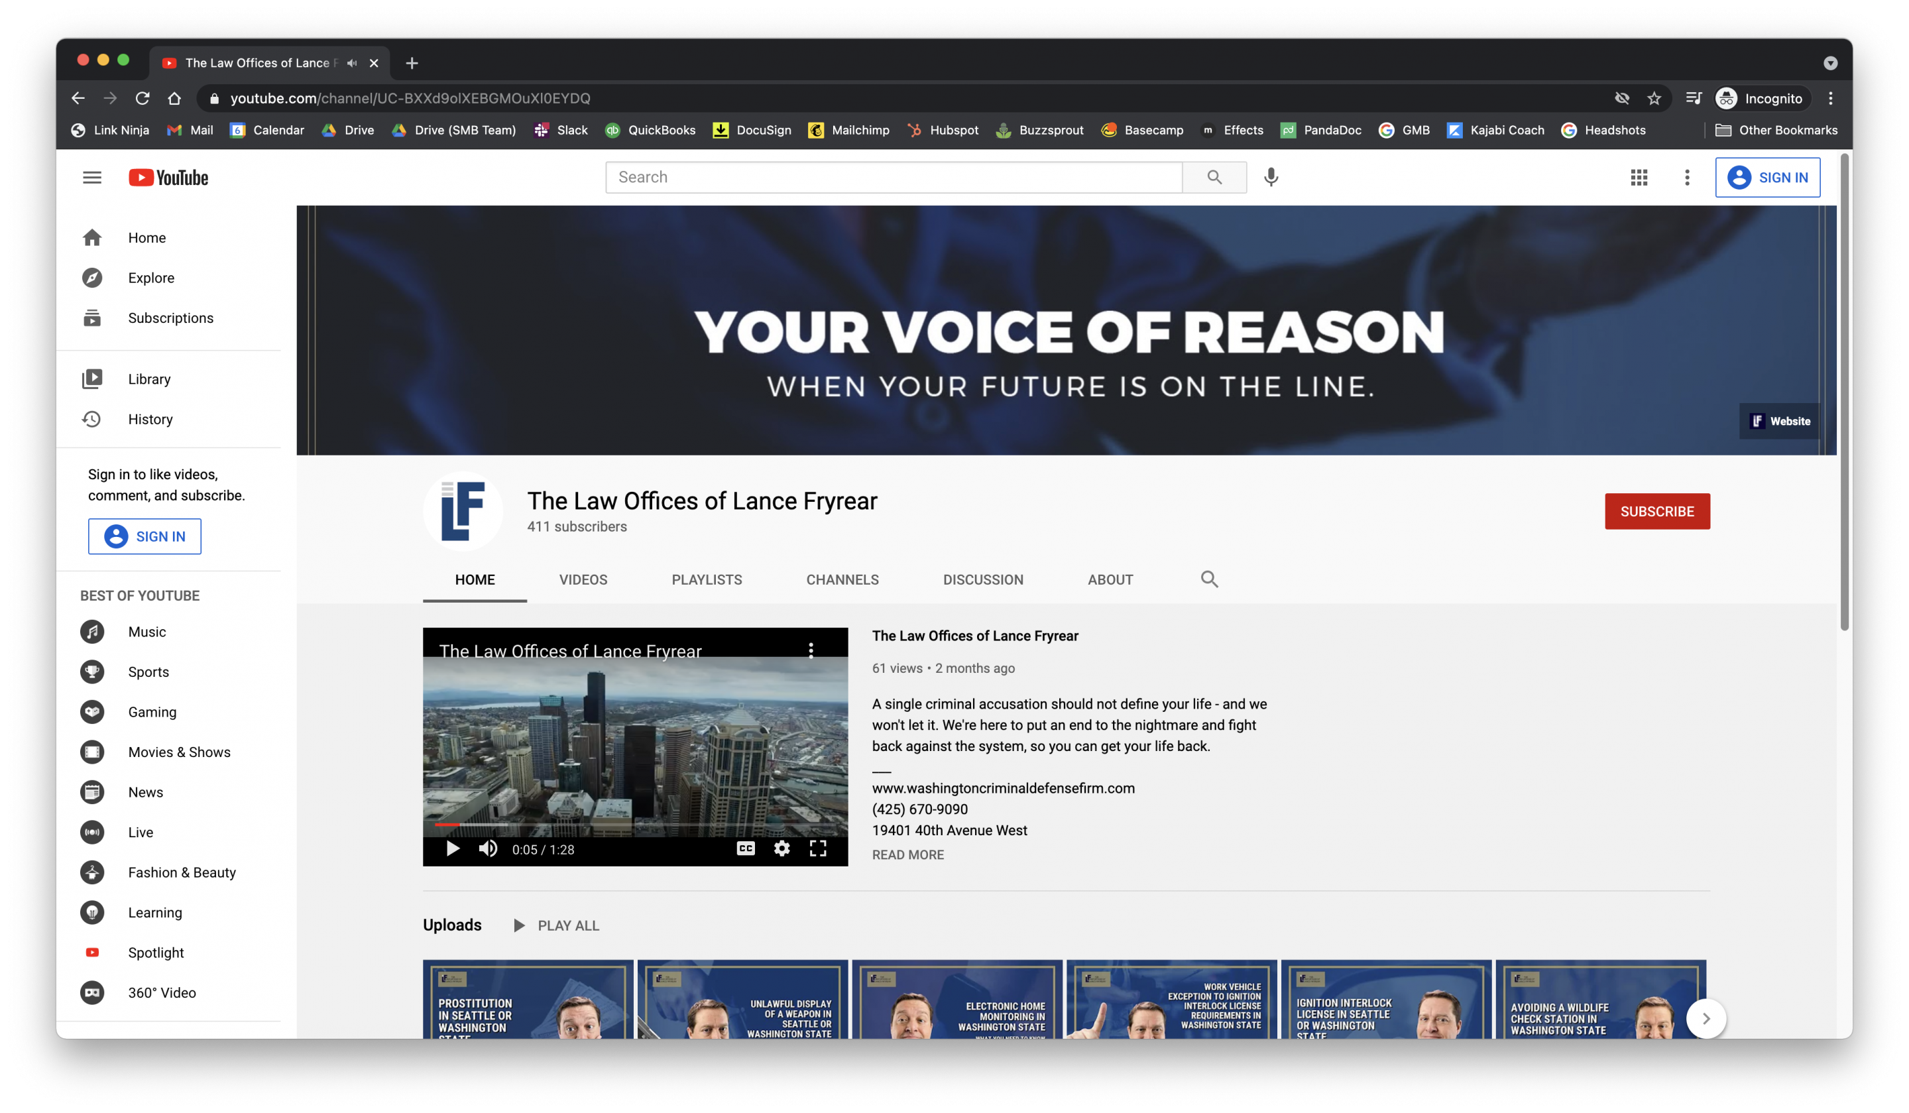Open a new browser tab with plus
1909x1113 pixels.
[412, 63]
